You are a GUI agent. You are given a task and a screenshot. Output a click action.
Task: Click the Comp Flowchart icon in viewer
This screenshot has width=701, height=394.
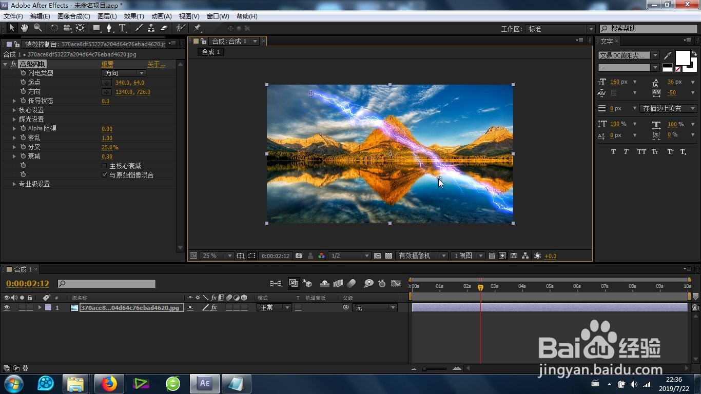(525, 255)
